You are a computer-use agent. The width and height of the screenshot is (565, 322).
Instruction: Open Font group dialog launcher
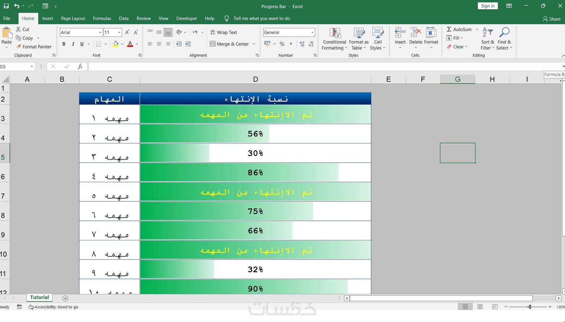(x=140, y=55)
